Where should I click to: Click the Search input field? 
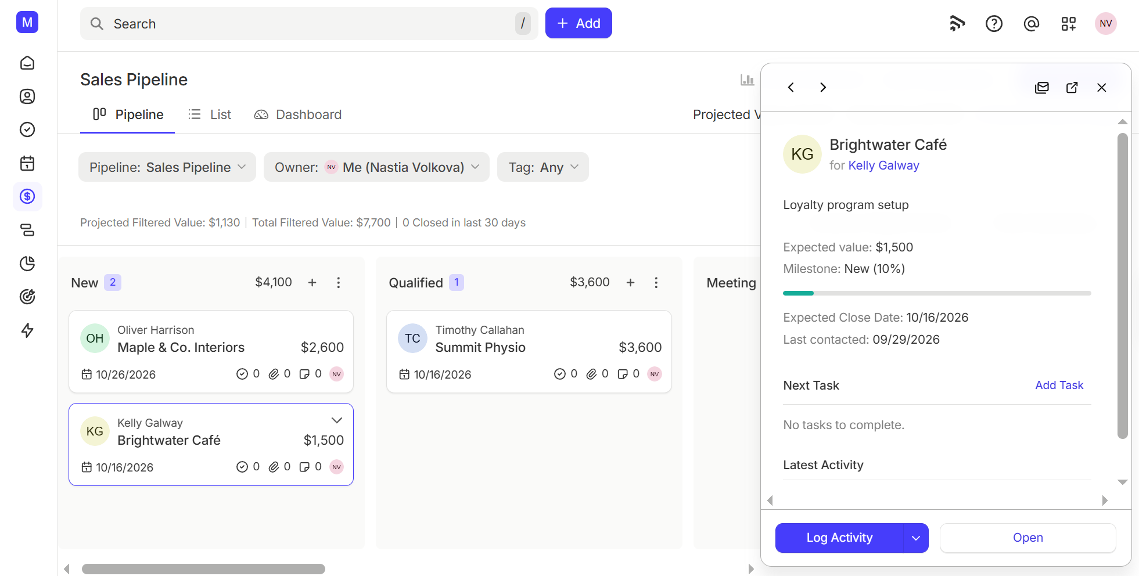309,24
